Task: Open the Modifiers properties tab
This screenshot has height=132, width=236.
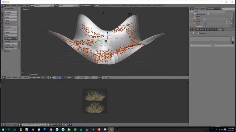Action: click(x=211, y=29)
